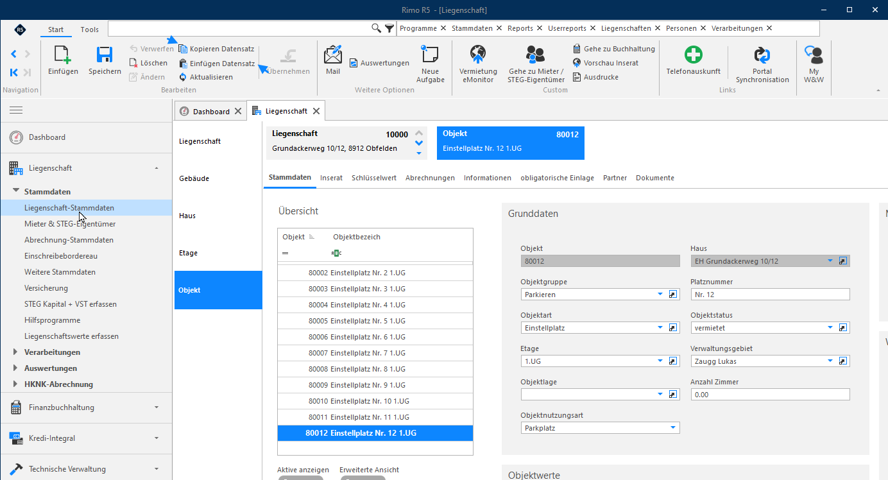Click the Anzahl Zimmer field

coord(770,395)
